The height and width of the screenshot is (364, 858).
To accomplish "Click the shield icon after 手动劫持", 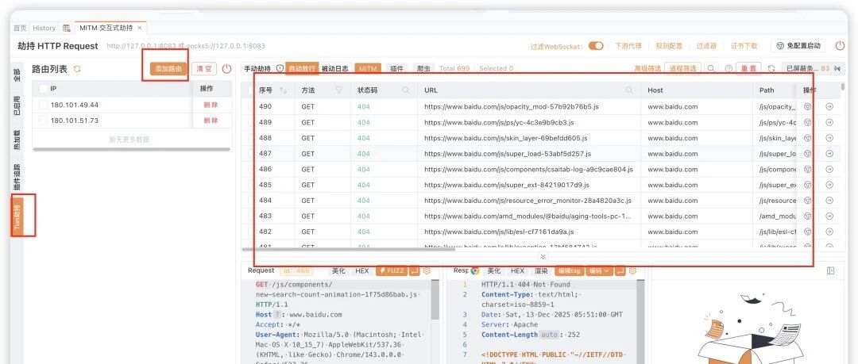I will pyautogui.click(x=280, y=69).
